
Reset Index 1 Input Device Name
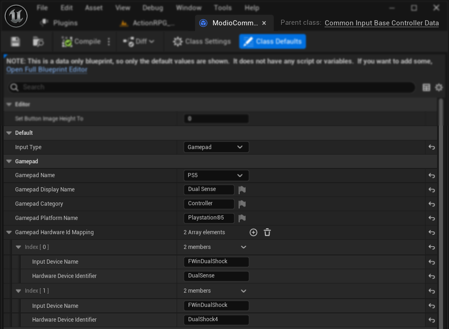coord(432,306)
